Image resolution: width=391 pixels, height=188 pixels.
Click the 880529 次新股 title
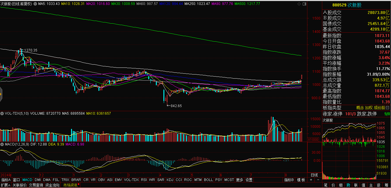(x=347, y=5)
